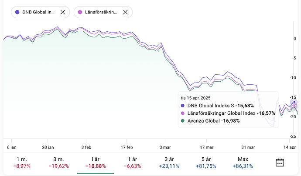Image resolution: width=301 pixels, height=176 pixels.
Task: Click the '3 mar' axis date label
Action: tap(165, 147)
